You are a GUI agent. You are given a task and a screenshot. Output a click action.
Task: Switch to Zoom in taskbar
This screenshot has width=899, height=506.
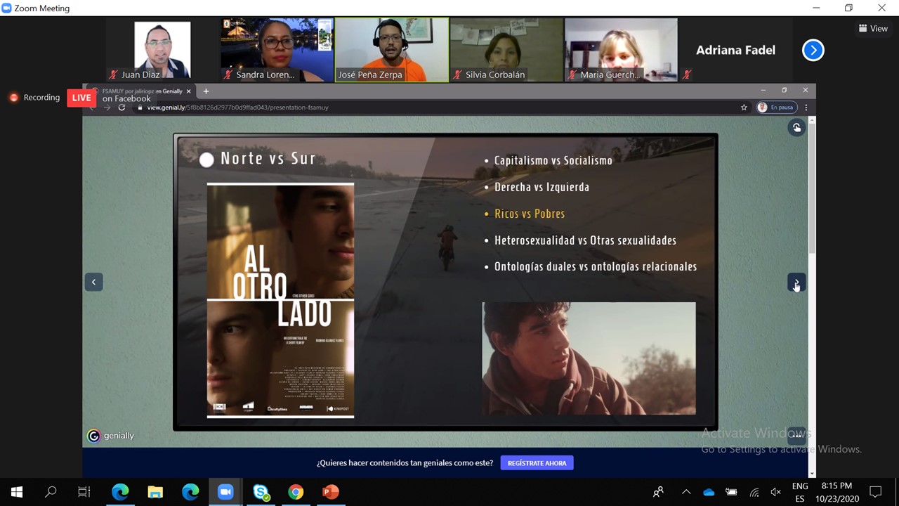click(x=225, y=492)
